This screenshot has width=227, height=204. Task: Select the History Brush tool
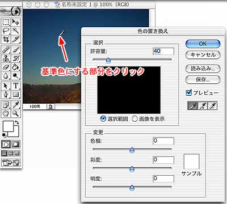pyautogui.click(x=16, y=58)
